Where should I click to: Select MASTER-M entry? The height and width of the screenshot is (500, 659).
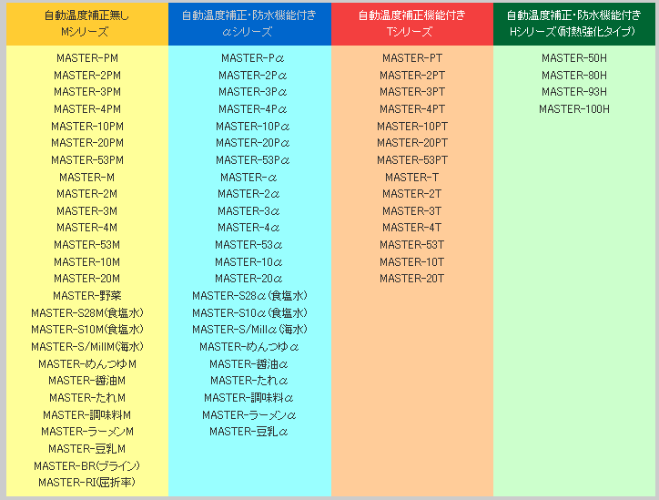click(87, 177)
